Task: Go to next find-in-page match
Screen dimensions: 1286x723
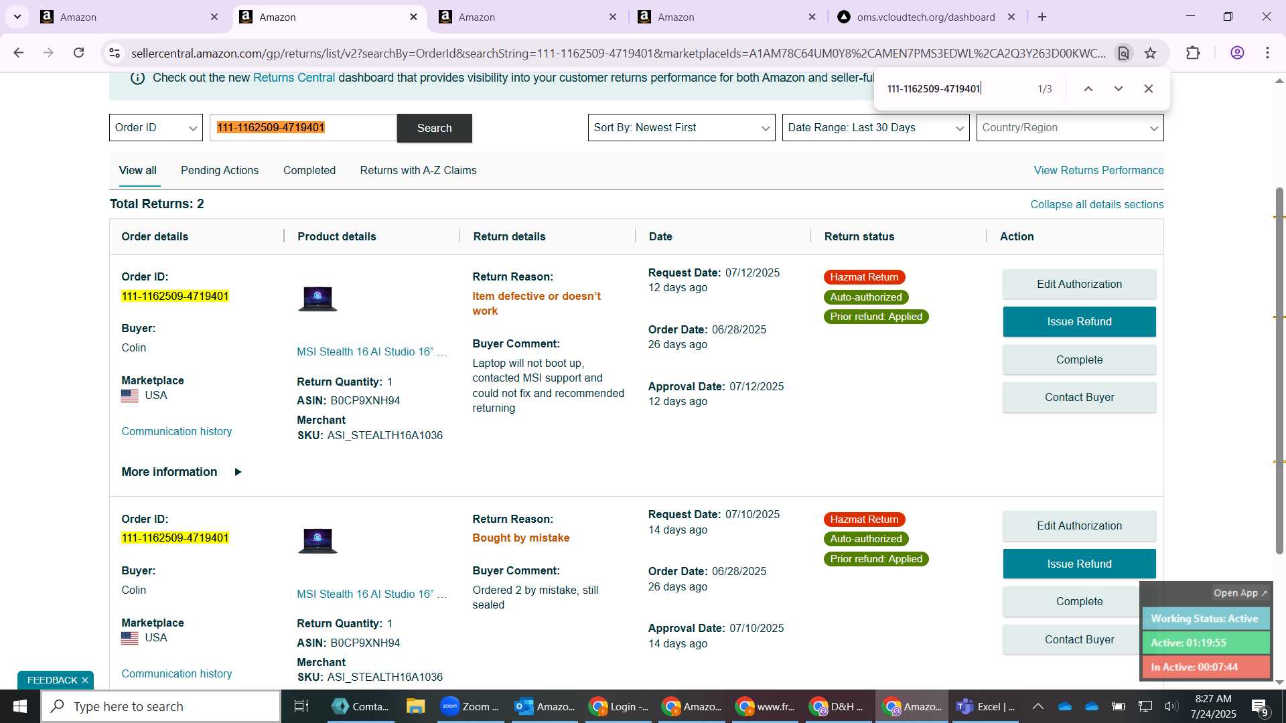Action: (x=1119, y=88)
